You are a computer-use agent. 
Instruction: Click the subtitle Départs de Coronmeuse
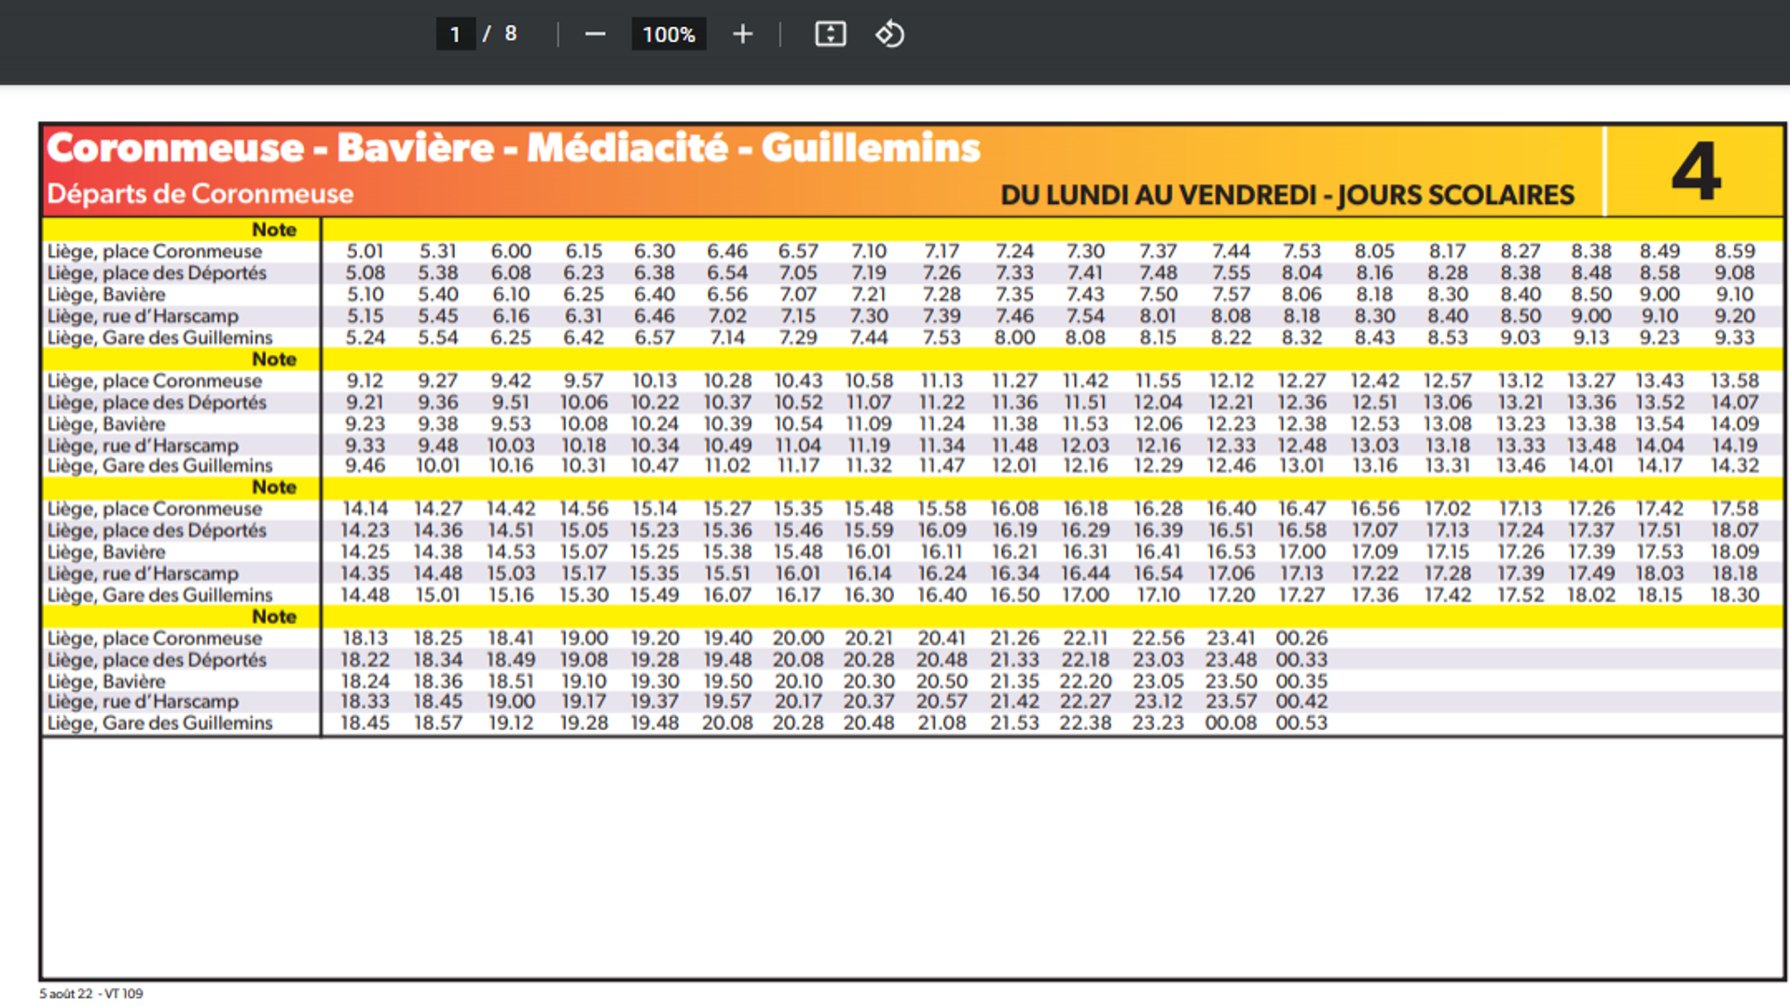[200, 194]
